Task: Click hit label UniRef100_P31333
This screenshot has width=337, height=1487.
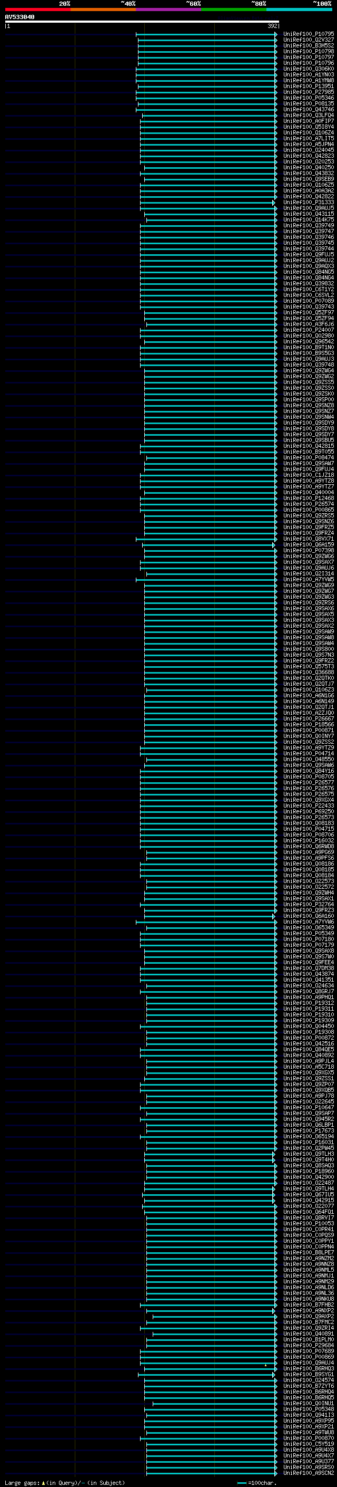Action: (x=309, y=202)
